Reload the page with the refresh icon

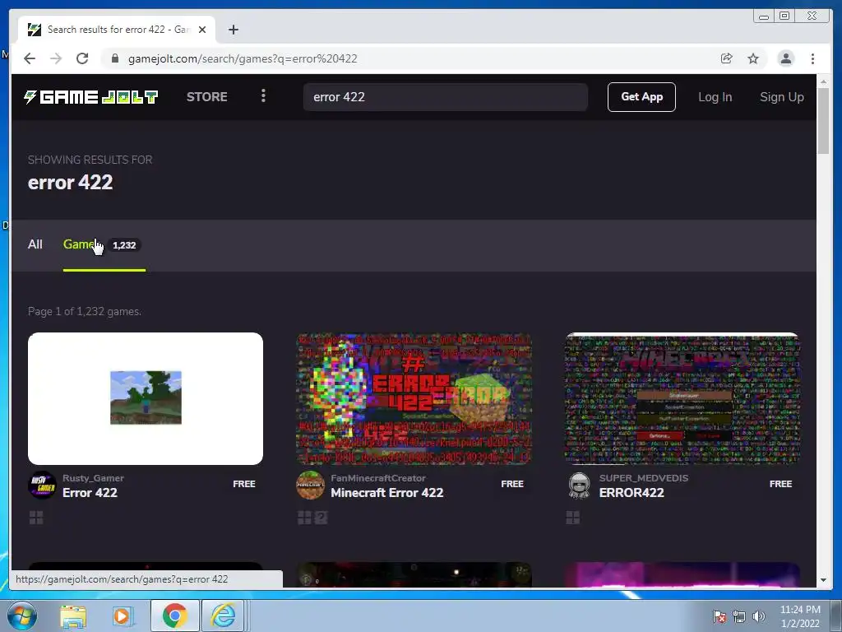[82, 58]
